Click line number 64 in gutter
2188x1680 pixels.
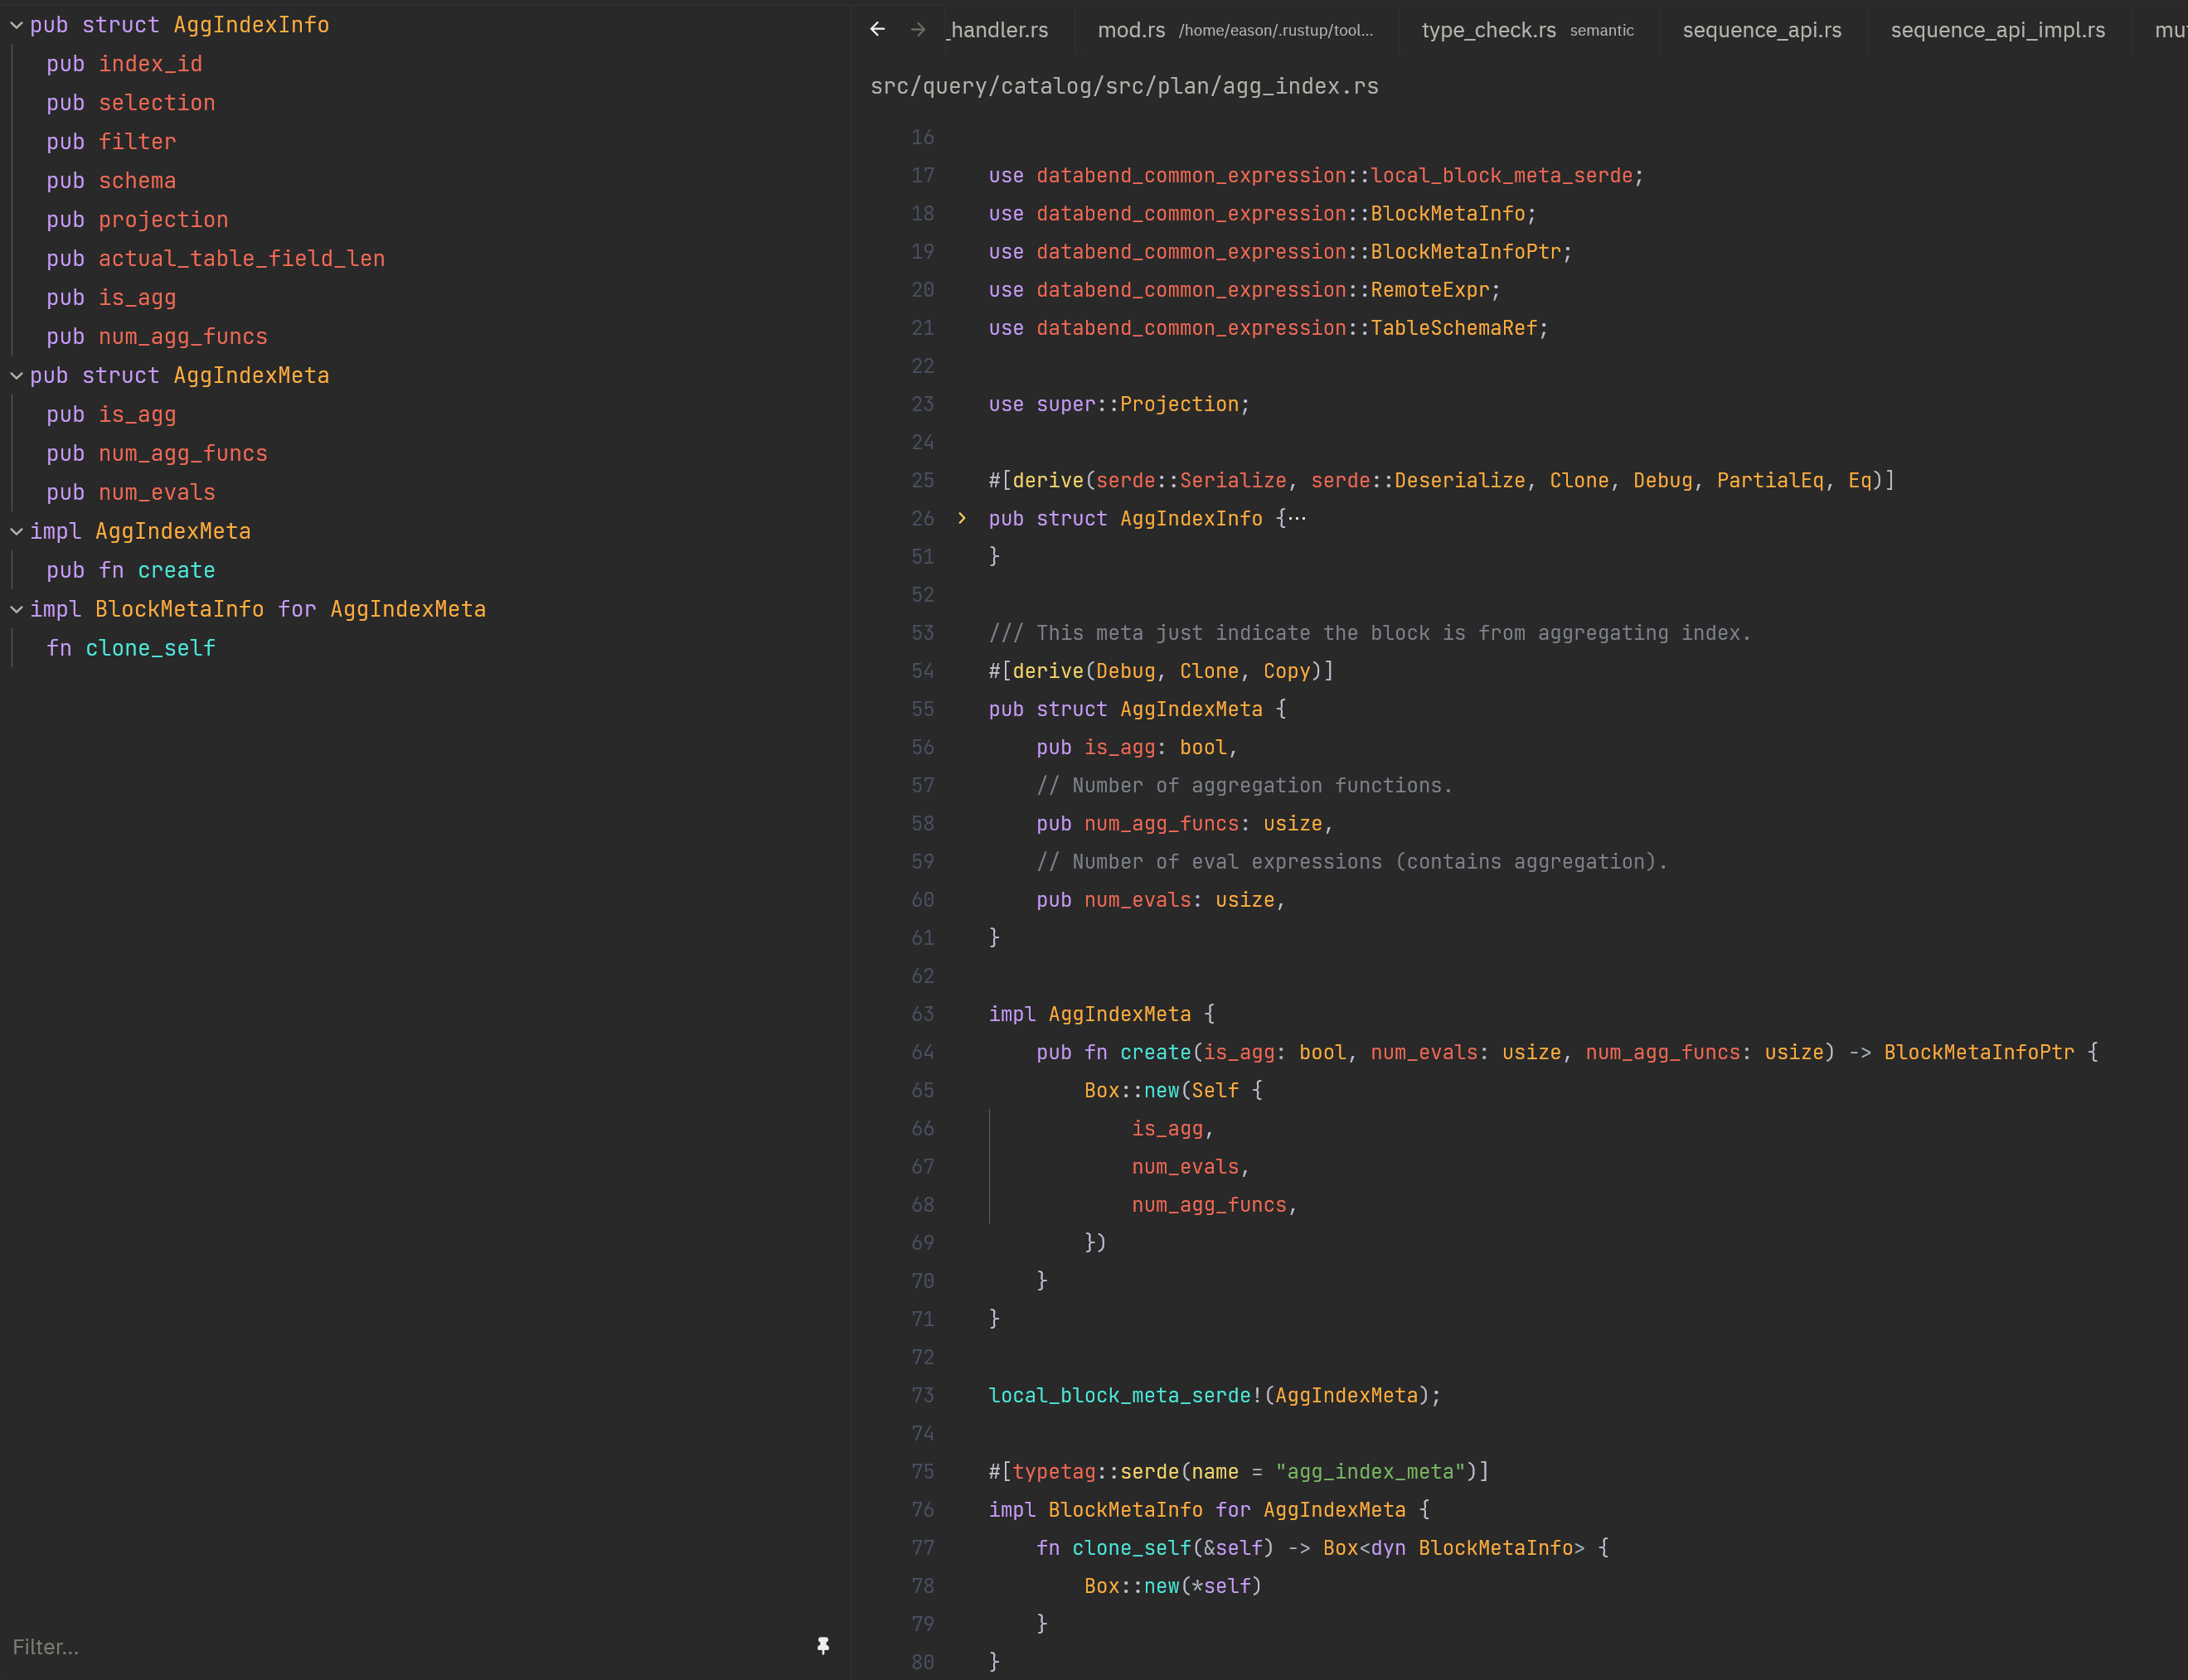tap(923, 1053)
